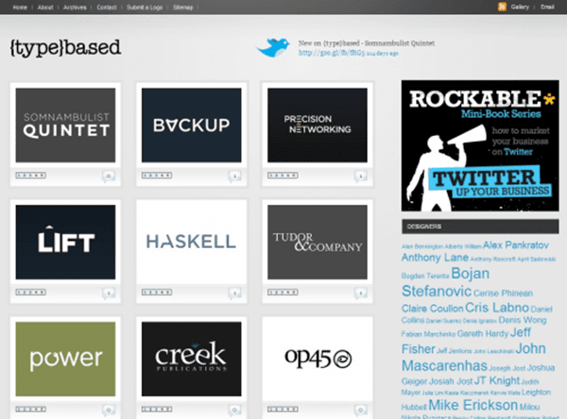The width and height of the screenshot is (567, 419).
Task: Open comments bubble under op45 logo
Action: coord(361,410)
